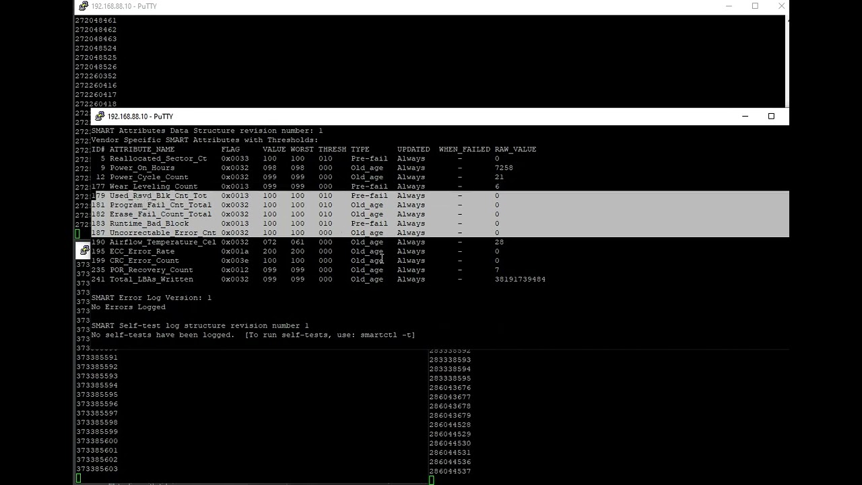Click the raw value '28' for airflow temperature
This screenshot has height=485, width=862.
(499, 242)
